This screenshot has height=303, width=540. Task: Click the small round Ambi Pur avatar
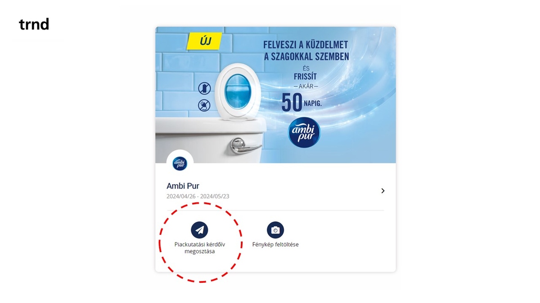pyautogui.click(x=180, y=163)
